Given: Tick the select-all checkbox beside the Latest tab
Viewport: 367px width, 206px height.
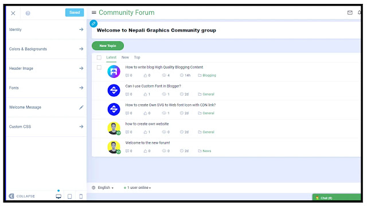Looking at the screenshot, I should tap(99, 57).
